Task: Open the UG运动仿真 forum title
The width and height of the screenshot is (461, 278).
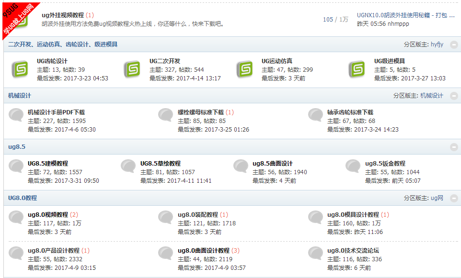Action: [277, 61]
